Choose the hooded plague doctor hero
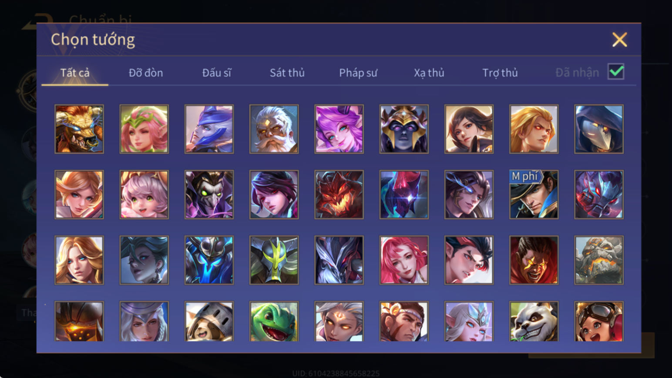672x378 pixels. (x=599, y=129)
